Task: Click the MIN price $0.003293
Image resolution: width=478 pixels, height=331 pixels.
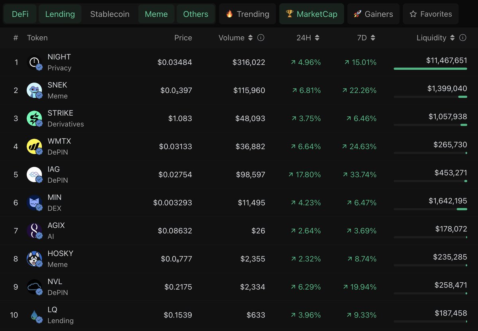Action: click(172, 203)
